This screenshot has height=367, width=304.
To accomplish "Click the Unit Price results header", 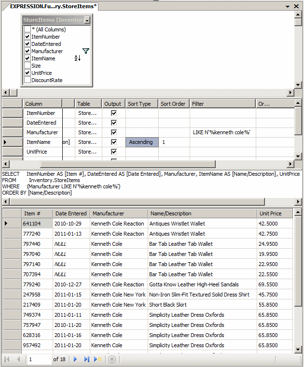I will [275, 213].
